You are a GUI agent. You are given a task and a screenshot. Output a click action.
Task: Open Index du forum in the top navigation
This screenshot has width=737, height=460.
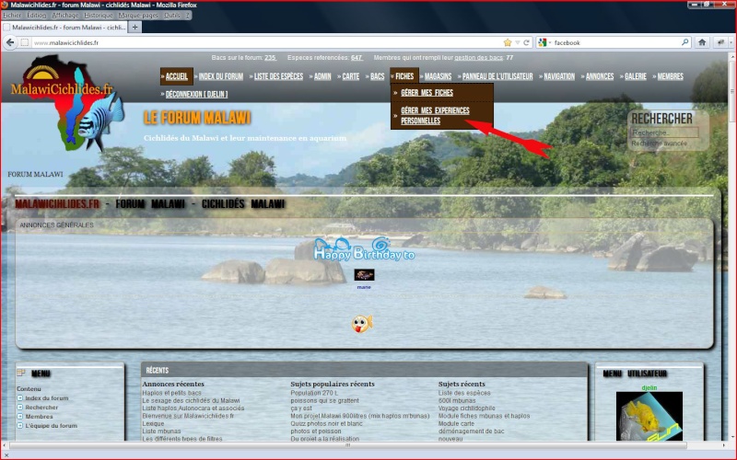click(x=221, y=76)
